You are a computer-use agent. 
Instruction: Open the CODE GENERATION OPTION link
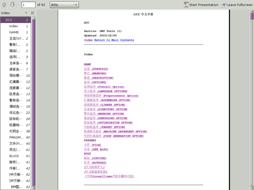(114, 136)
